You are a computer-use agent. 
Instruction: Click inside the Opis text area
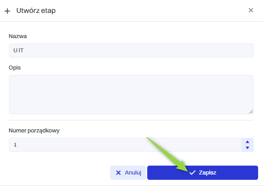click(x=131, y=95)
